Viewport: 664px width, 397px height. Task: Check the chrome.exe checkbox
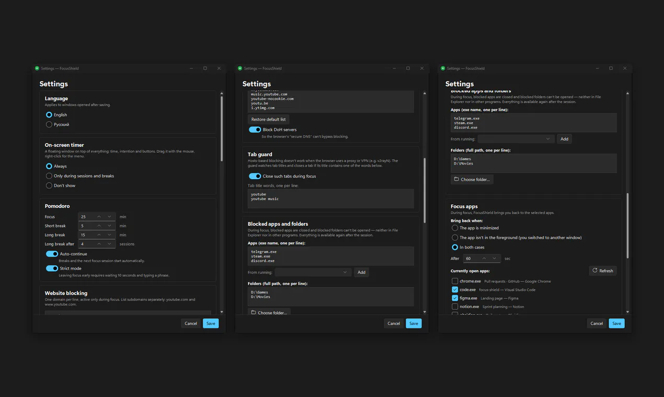(x=455, y=281)
